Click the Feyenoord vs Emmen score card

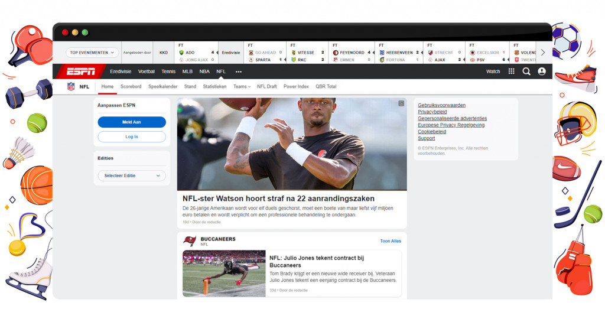352,53
